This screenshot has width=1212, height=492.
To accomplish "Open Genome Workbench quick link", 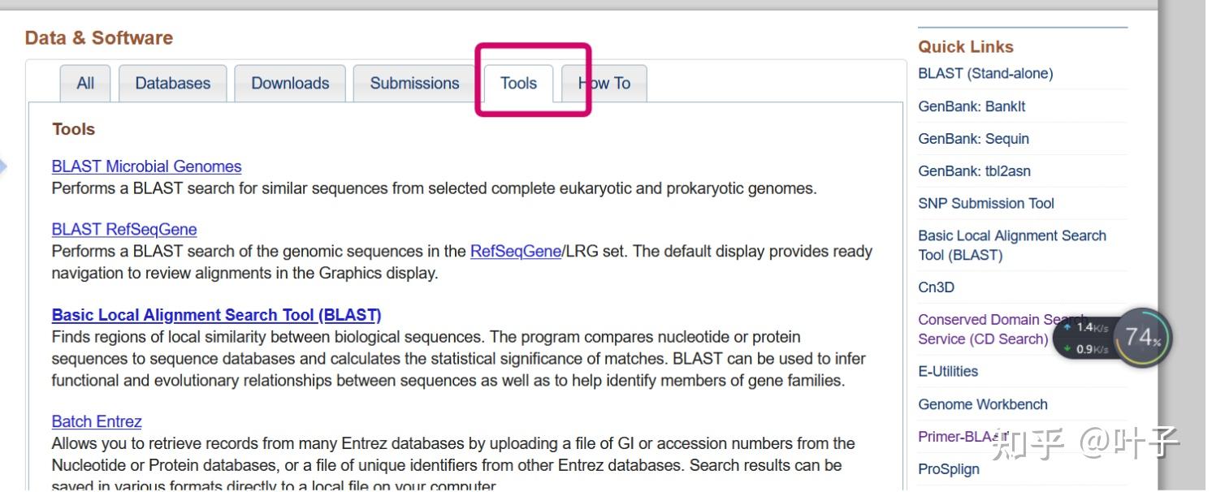I will 983,404.
